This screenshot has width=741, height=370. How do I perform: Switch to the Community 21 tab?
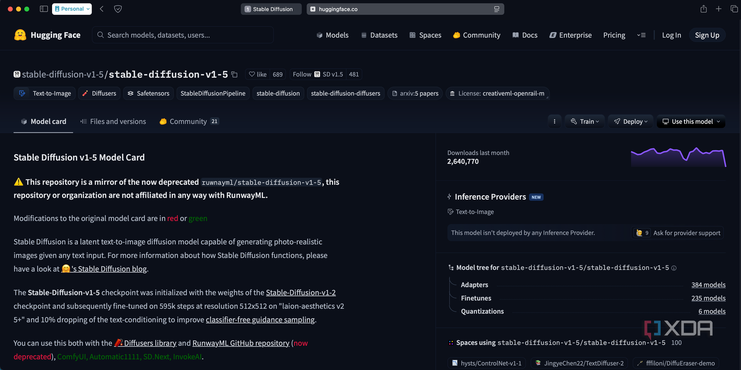pos(189,122)
